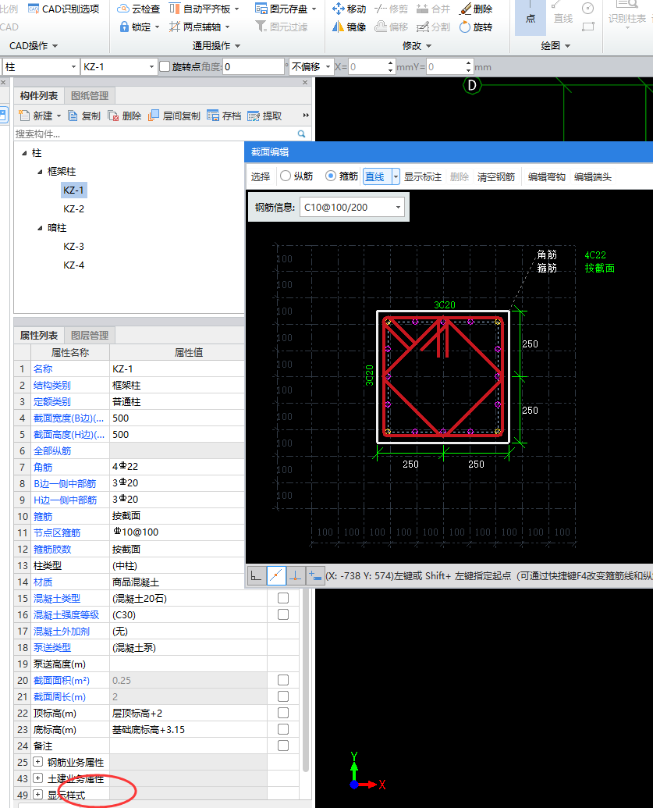Viewport: 653px width, 808px height.
Task: Click 选择 in section editor toolbar
Action: pos(261,176)
